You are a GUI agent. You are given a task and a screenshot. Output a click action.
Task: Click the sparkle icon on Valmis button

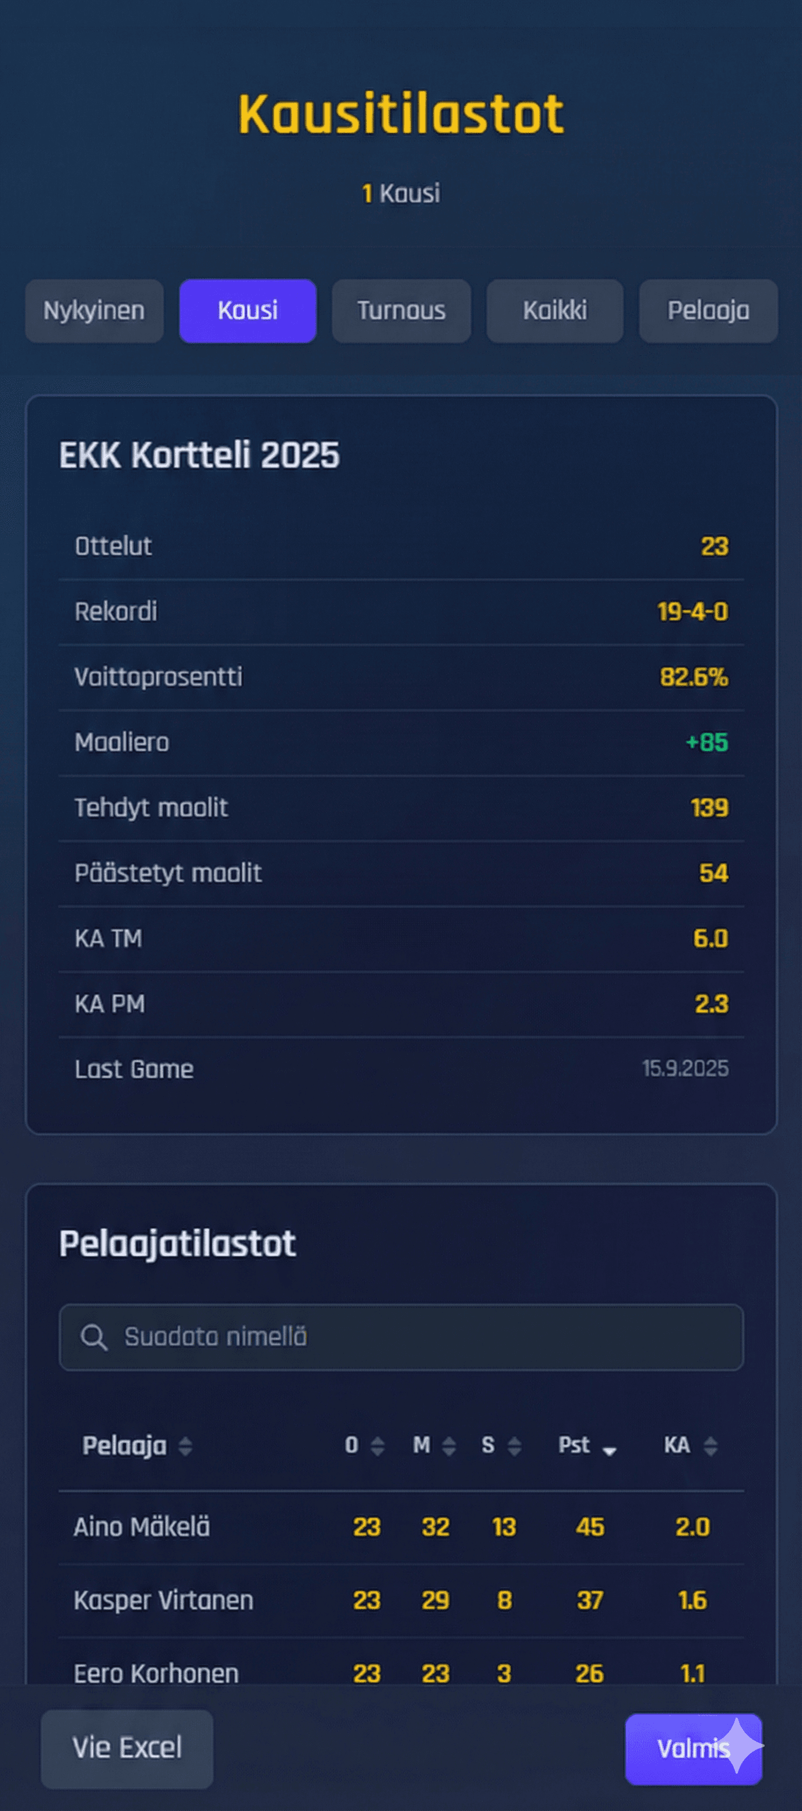coord(740,1745)
